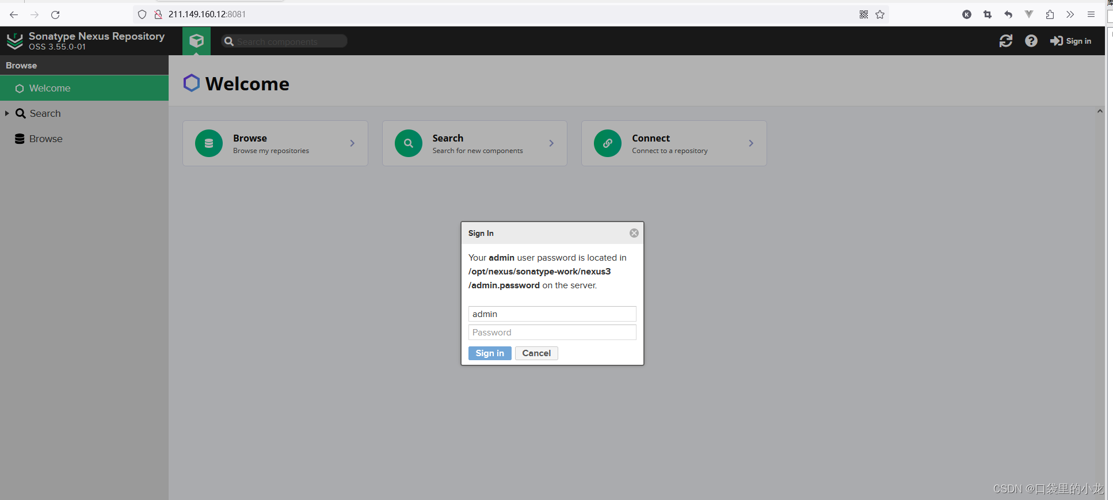Show more toolbar items via double chevron

click(x=1070, y=14)
